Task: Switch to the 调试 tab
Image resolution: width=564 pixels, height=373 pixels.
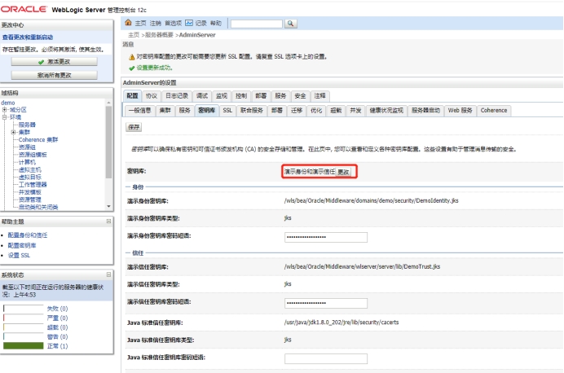Action: point(202,96)
